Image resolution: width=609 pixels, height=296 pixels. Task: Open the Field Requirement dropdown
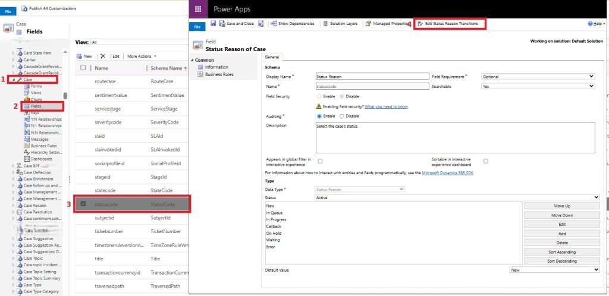click(538, 76)
